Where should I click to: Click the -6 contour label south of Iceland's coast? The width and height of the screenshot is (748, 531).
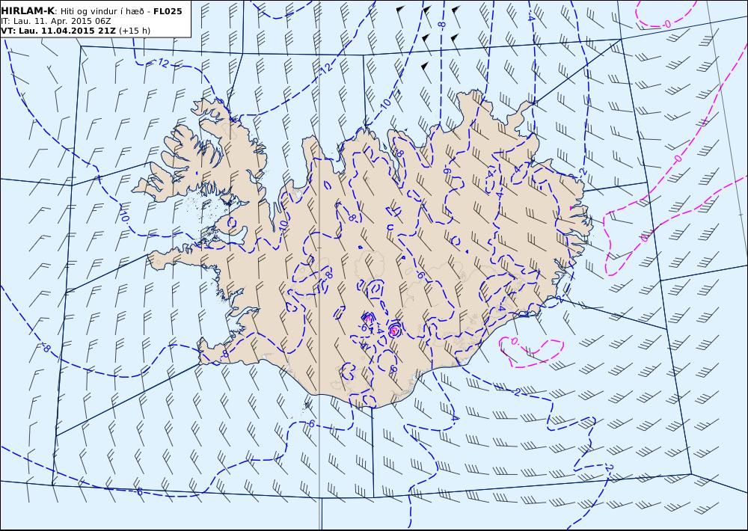pos(310,423)
